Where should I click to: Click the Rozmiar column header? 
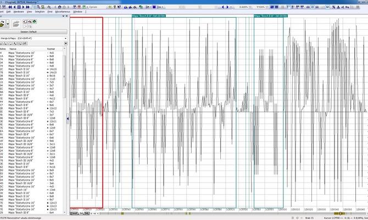click(51, 48)
